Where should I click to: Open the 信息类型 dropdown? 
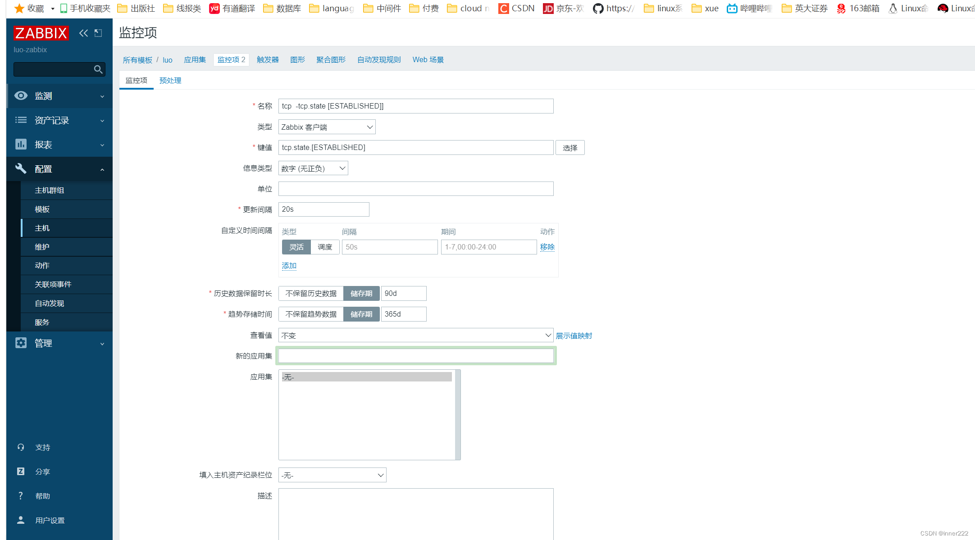(313, 168)
